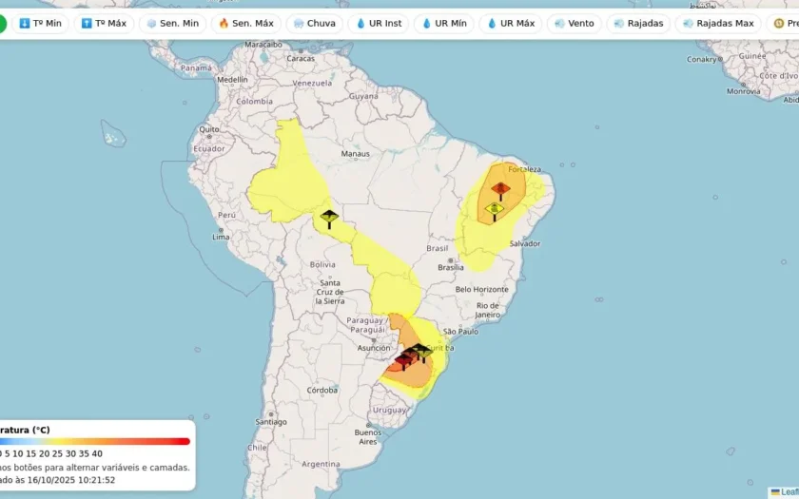Click the Lima city label
The height and width of the screenshot is (499, 799).
221,237
